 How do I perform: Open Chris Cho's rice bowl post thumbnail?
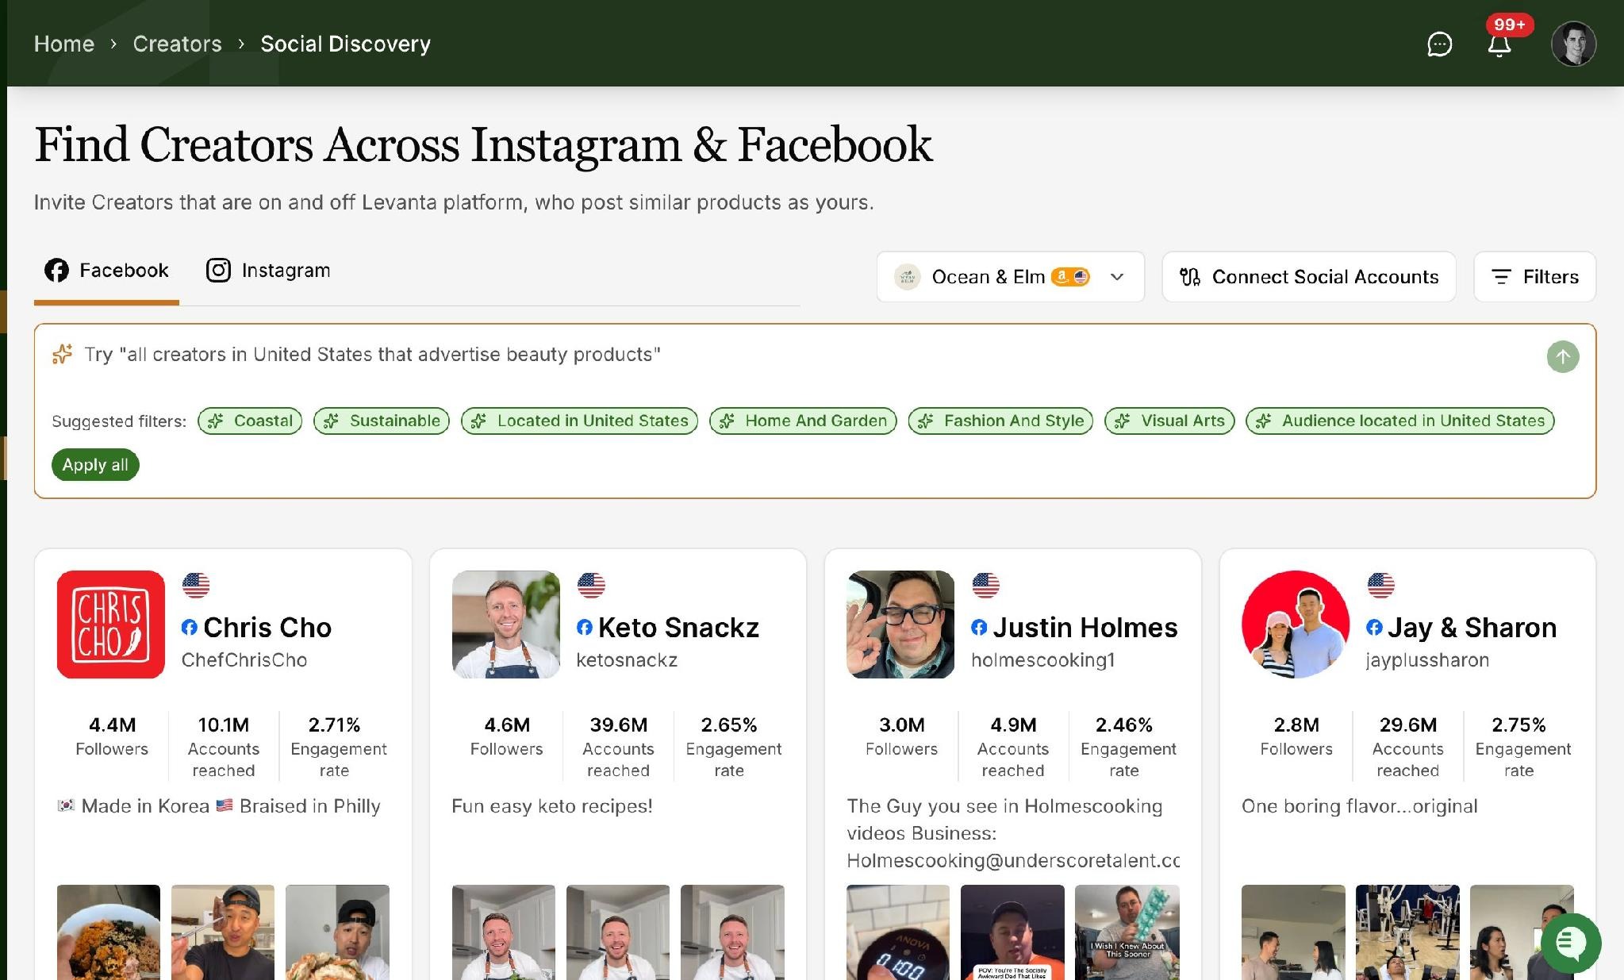109,932
